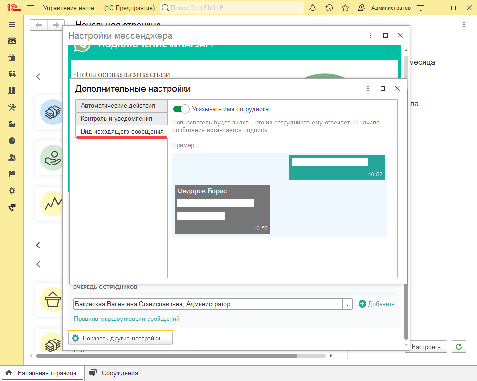The image size is (477, 381).
Task: Open more options menu of Дополнительные настройки
Action: (x=368, y=89)
